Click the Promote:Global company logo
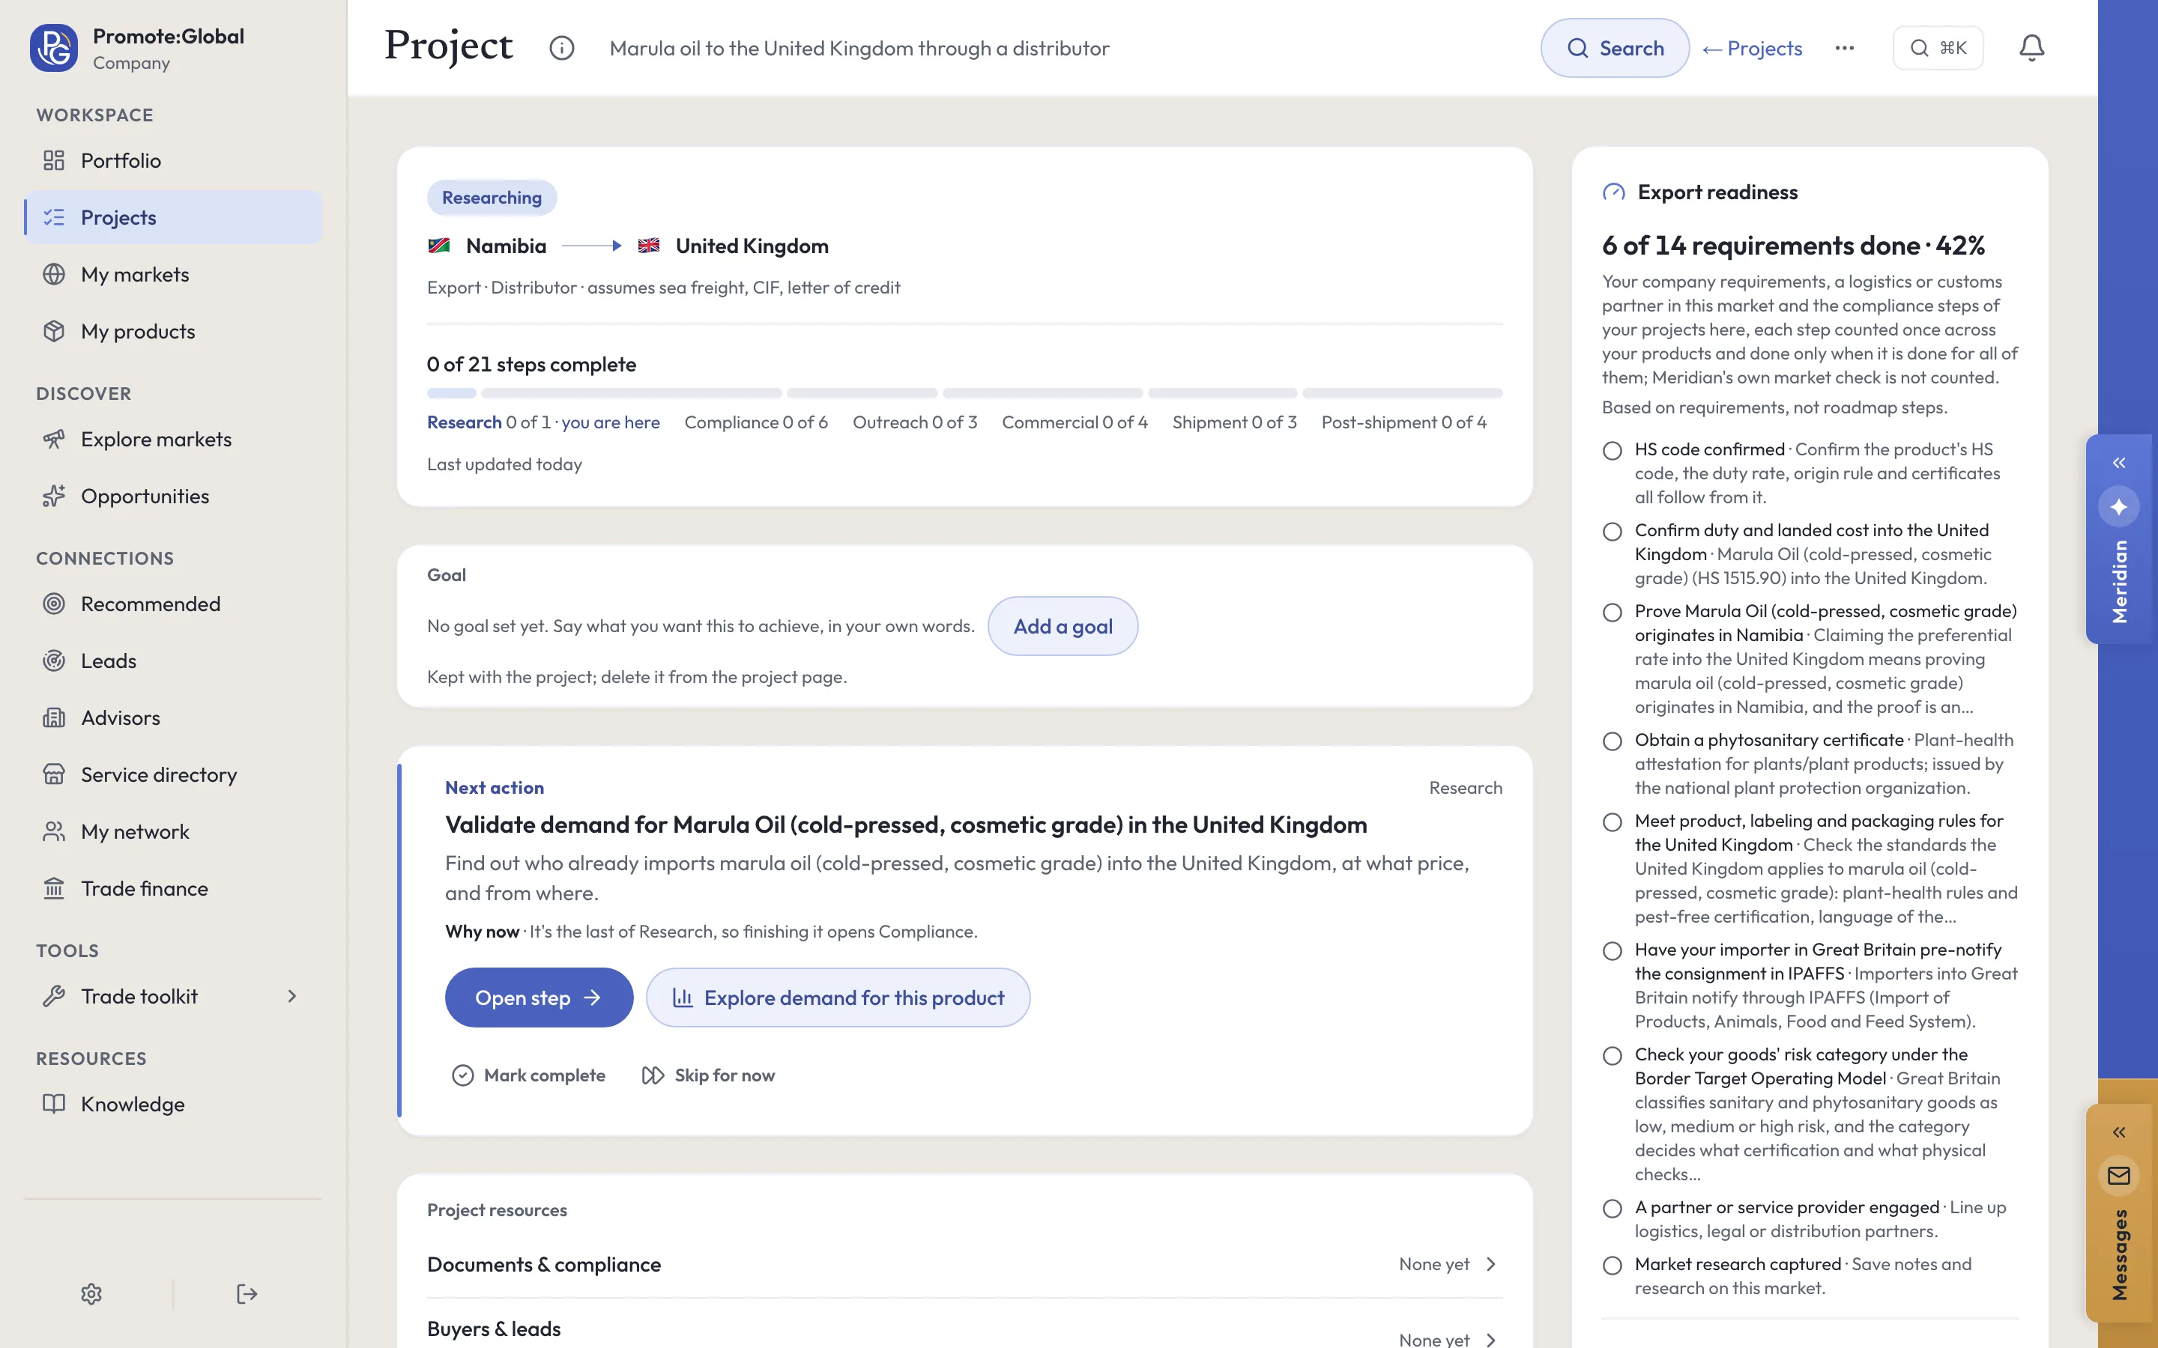 pyautogui.click(x=53, y=48)
